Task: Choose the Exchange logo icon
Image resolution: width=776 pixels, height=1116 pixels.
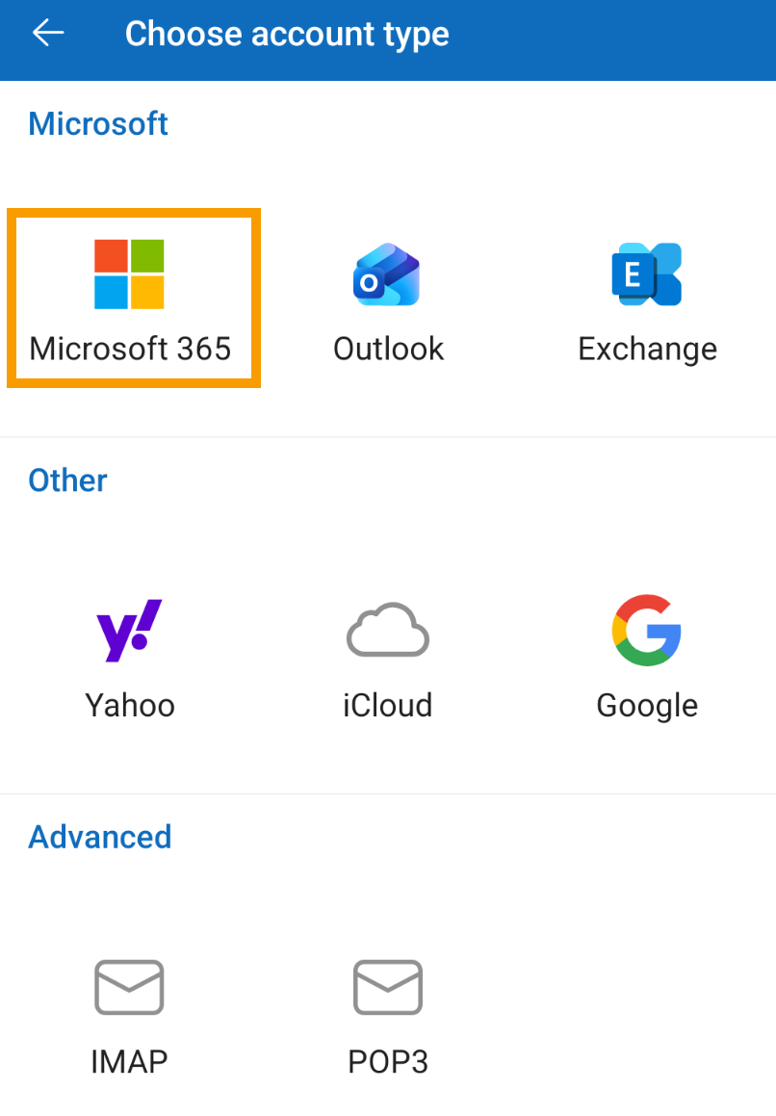Action: tap(646, 274)
